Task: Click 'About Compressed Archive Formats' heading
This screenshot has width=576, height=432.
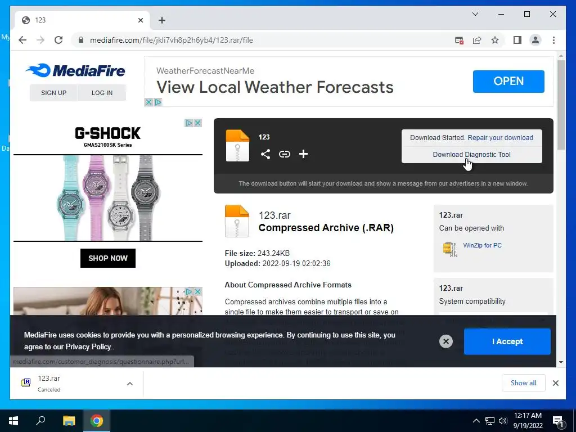Action: (x=288, y=285)
